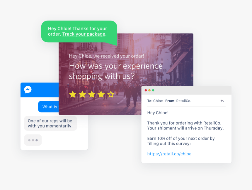Select the fourth yellow rating star
The image size is (252, 190).
pyautogui.click(x=101, y=94)
